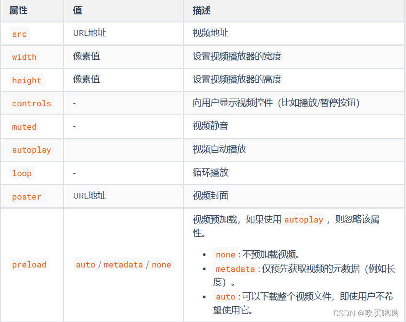This screenshot has width=406, height=322.
Task: Click autoplay code in preload description
Action: pos(304,220)
